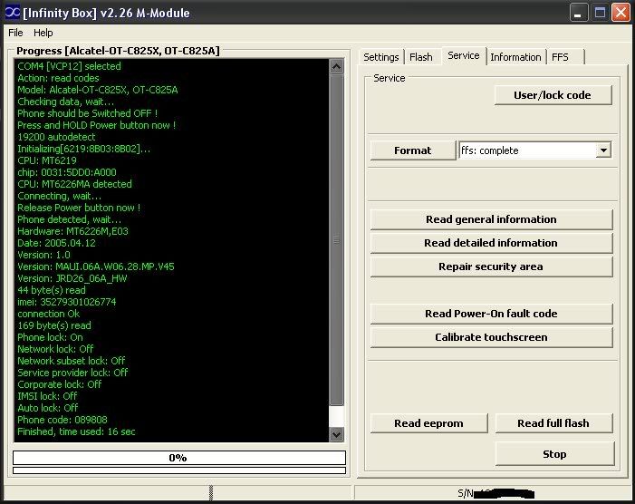Click the thin secondary progress bar
Screen dimensions: 635x504
pyautogui.click(x=179, y=470)
